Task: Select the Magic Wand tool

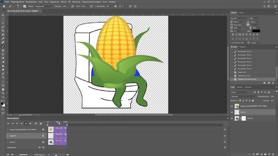Action: [x=3, y=27]
